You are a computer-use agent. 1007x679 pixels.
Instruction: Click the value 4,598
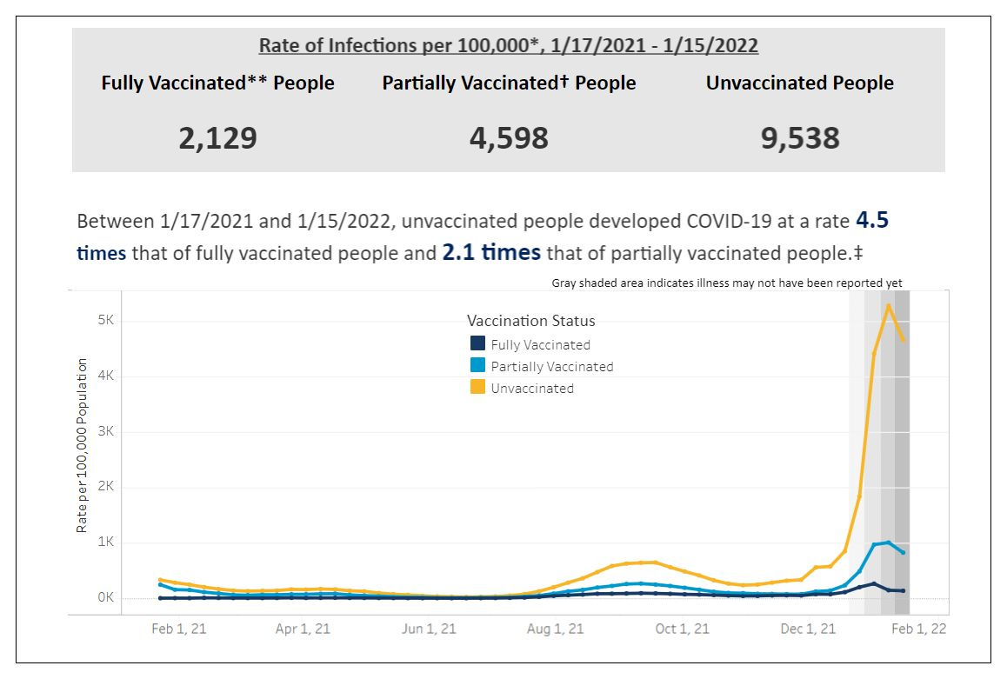[x=510, y=138]
